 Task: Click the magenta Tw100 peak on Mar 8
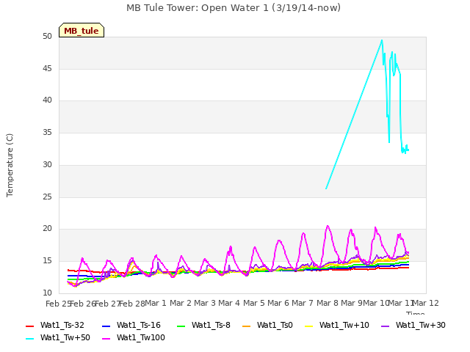point(328,226)
